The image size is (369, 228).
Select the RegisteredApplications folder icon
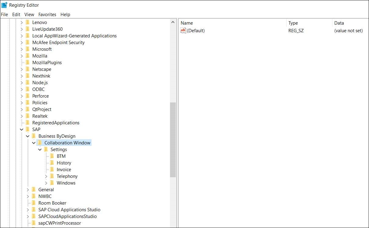click(x=28, y=123)
